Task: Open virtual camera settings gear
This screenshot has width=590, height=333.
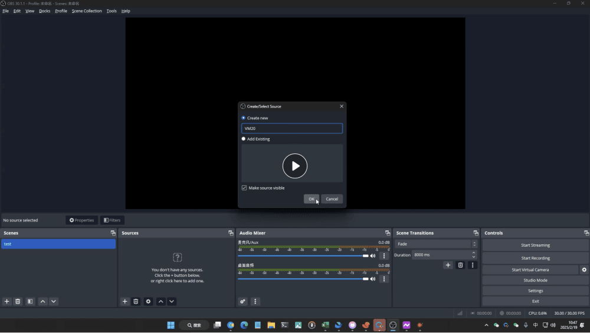Action: point(584,270)
